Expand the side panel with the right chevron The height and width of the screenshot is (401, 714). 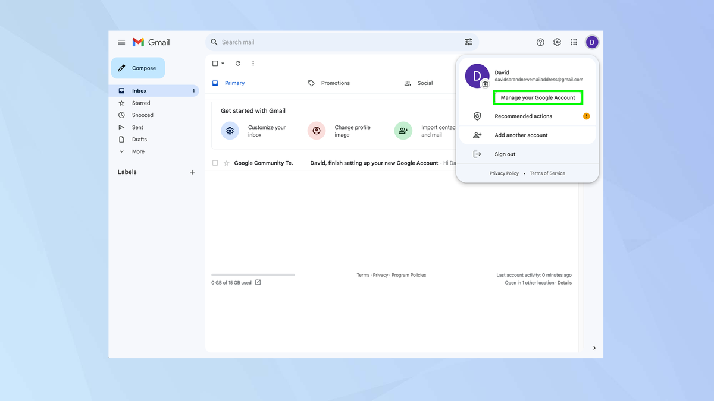pyautogui.click(x=594, y=348)
